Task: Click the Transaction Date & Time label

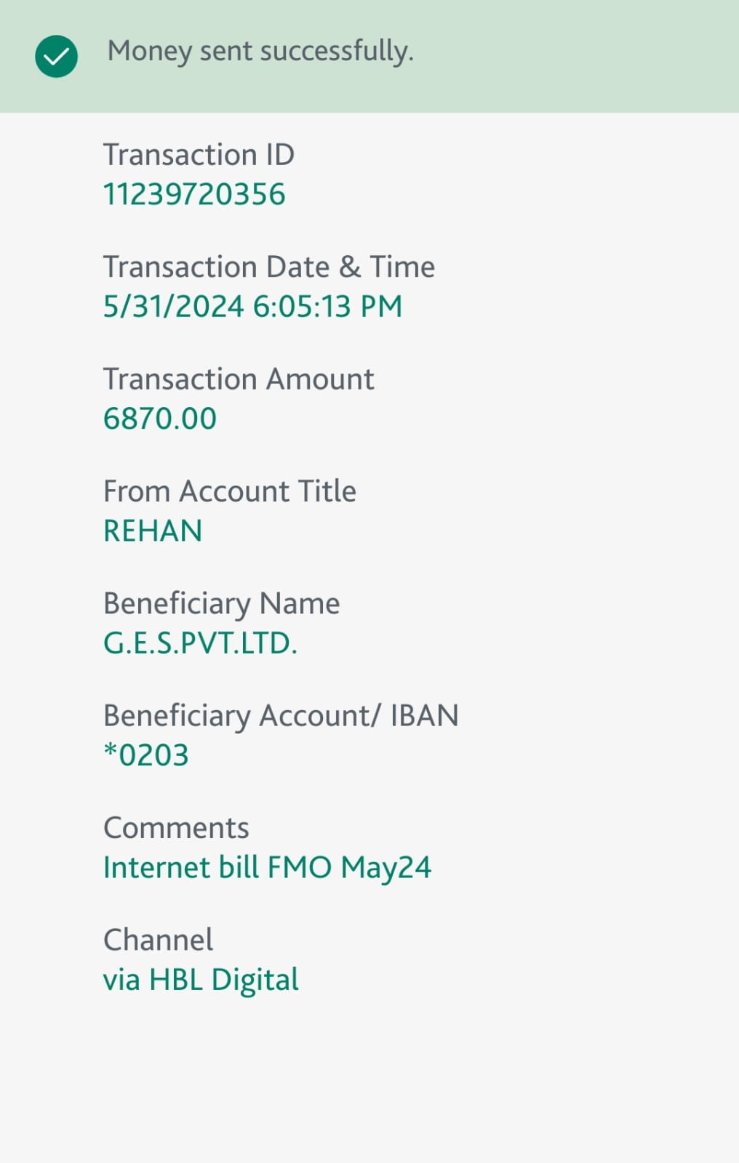Action: tap(268, 267)
